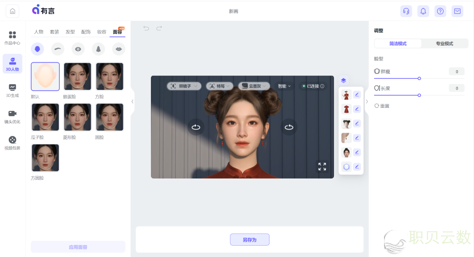Viewport: 474px width, 257px height.
Task: Select the eye editing icon
Action: (78, 49)
